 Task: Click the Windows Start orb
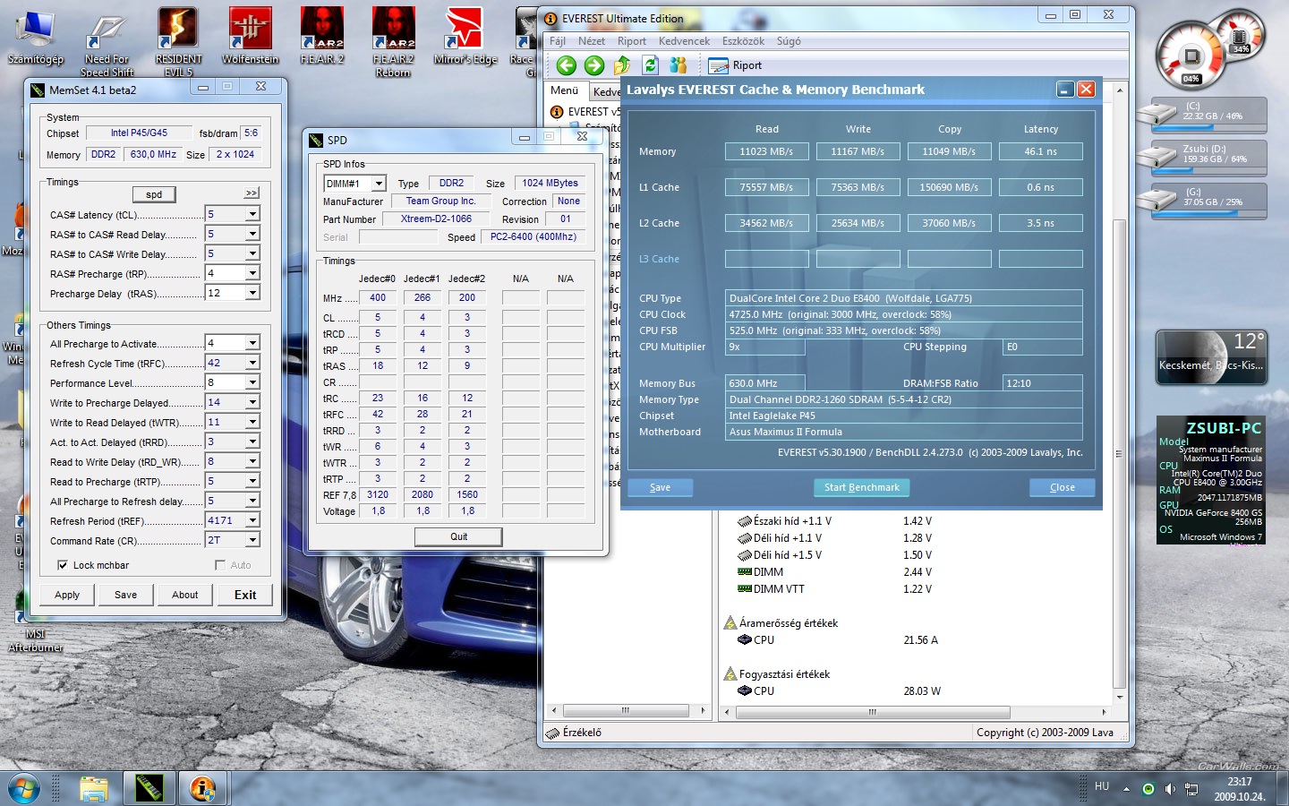click(x=24, y=789)
